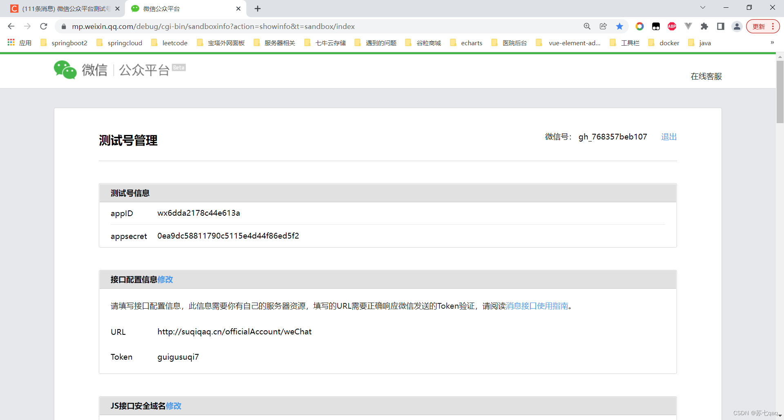The height and width of the screenshot is (420, 784).
Task: Open the extensions puzzle menu
Action: pyautogui.click(x=704, y=26)
